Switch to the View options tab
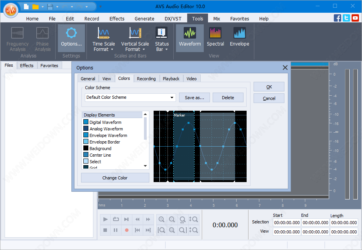This screenshot has height=250, width=362. (x=107, y=79)
